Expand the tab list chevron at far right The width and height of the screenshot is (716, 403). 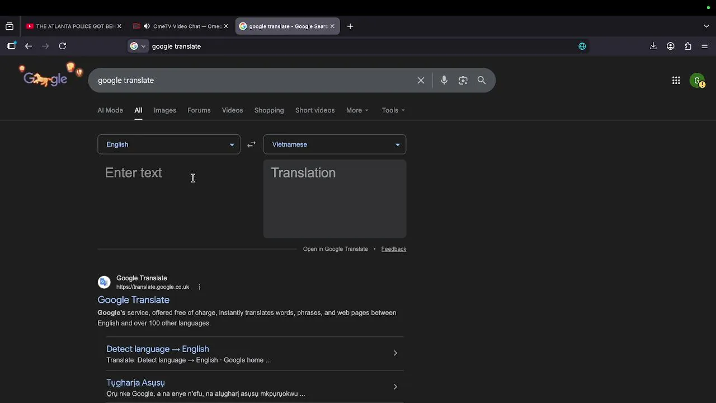(706, 26)
